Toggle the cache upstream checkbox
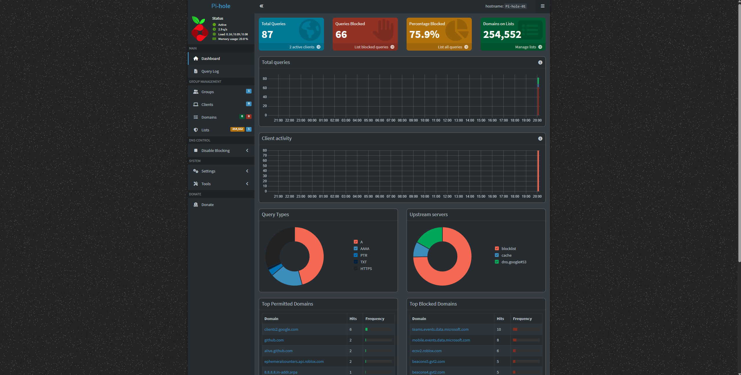The height and width of the screenshot is (375, 741). point(497,255)
